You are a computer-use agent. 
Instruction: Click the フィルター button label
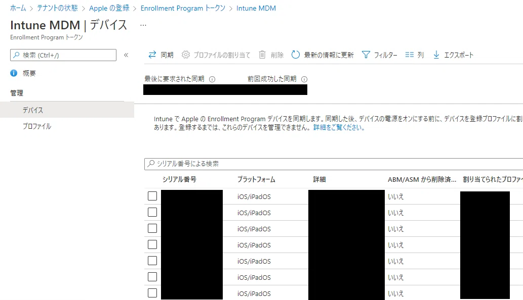(x=386, y=55)
